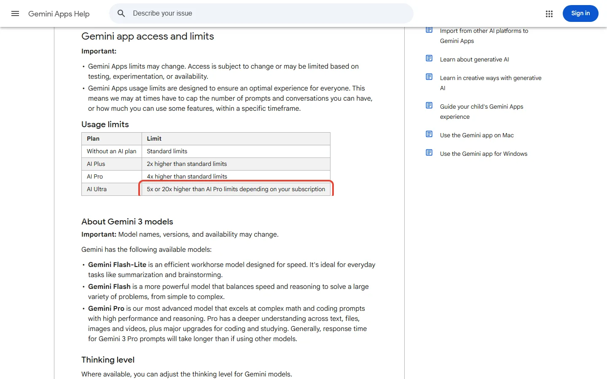Click the Usage limits heading
Screen dimensions: 607x379
[105, 124]
